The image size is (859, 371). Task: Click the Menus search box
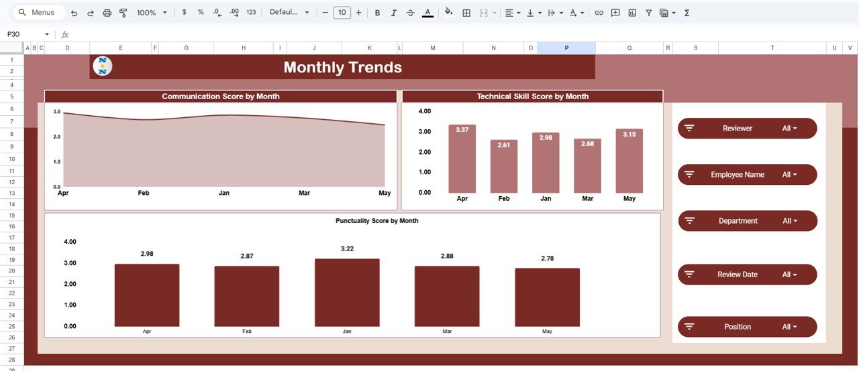coord(39,13)
